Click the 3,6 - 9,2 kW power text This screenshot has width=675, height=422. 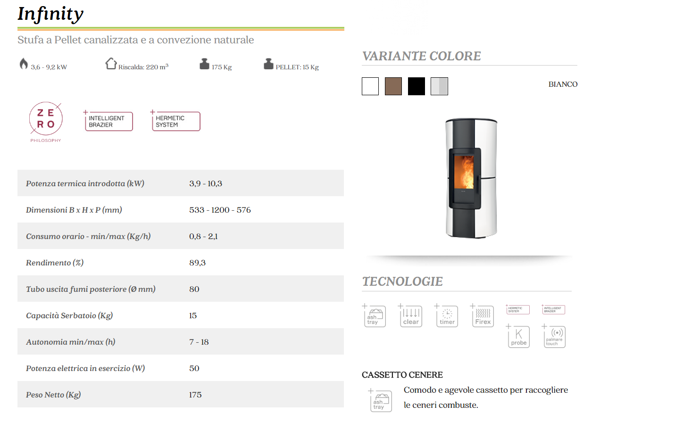pyautogui.click(x=49, y=67)
